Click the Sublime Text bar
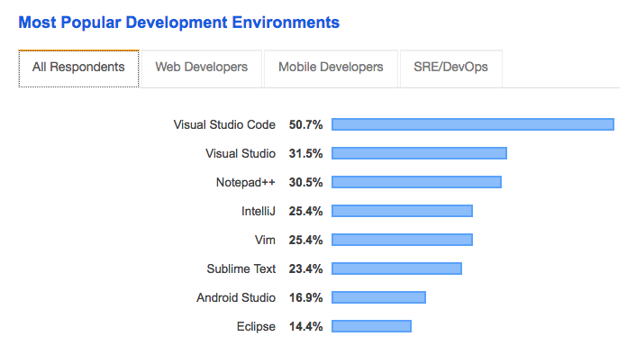The image size is (636, 346). (x=396, y=269)
